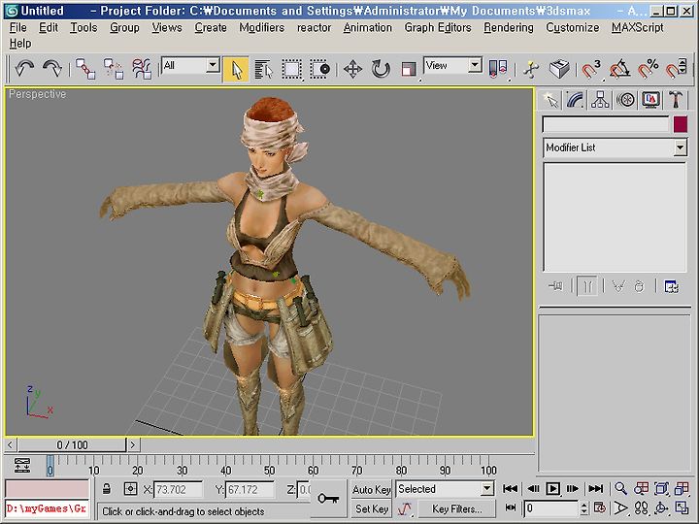The image size is (699, 524).
Task: Select the Select and Link tool
Action: [x=85, y=69]
